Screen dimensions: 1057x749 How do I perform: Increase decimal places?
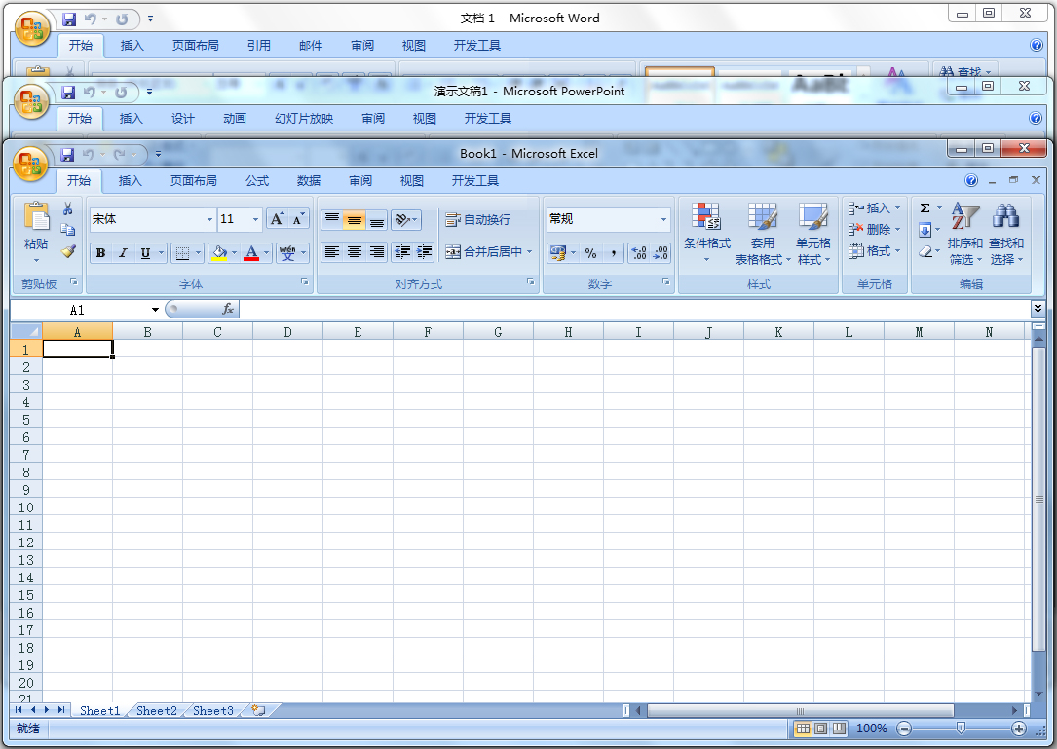(x=639, y=253)
